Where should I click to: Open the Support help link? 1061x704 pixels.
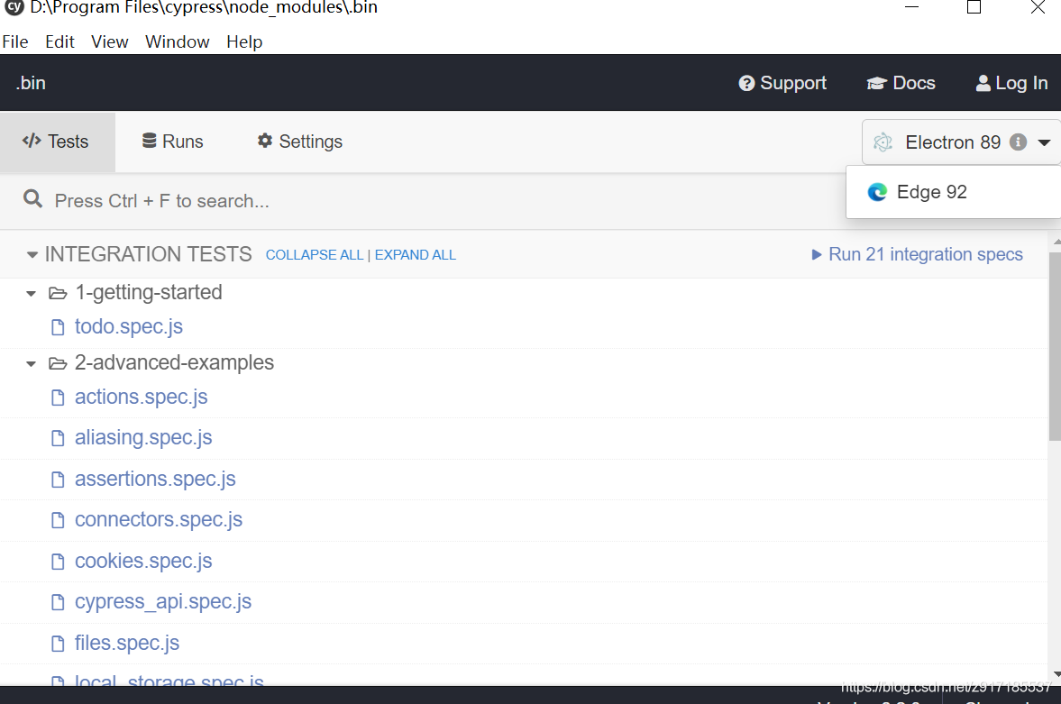782,83
